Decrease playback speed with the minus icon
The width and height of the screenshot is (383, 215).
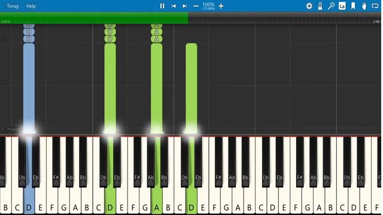pyautogui.click(x=196, y=6)
